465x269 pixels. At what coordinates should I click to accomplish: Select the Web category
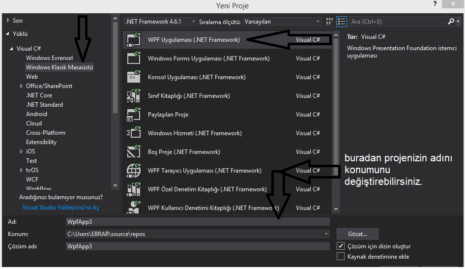click(32, 77)
